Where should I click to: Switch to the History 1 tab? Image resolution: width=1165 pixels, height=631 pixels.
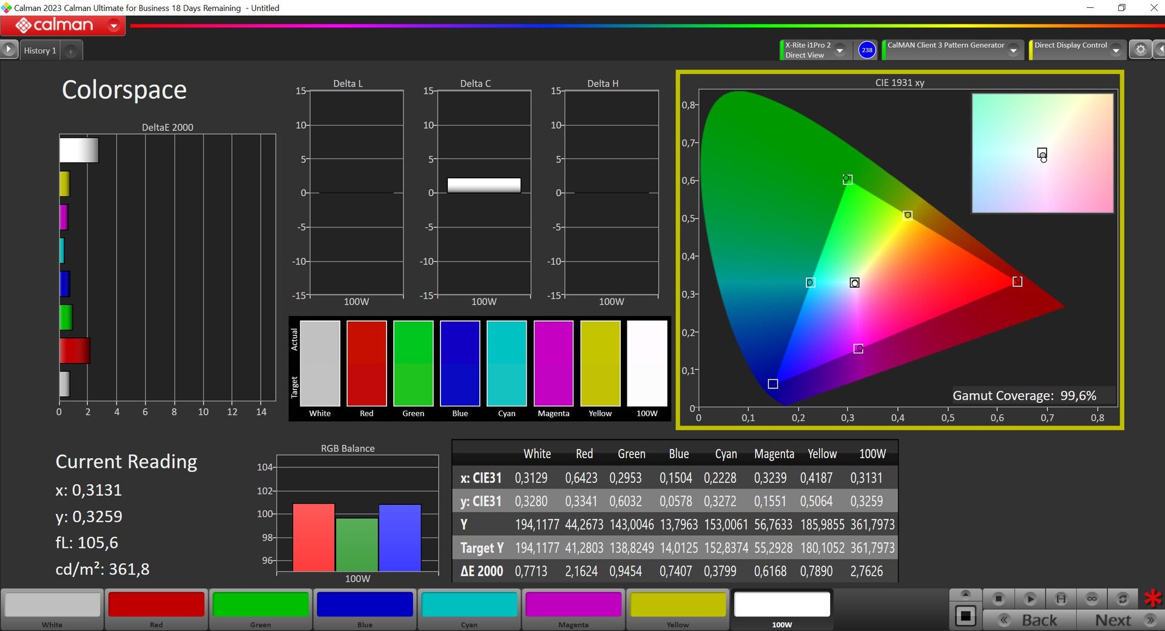pos(40,50)
